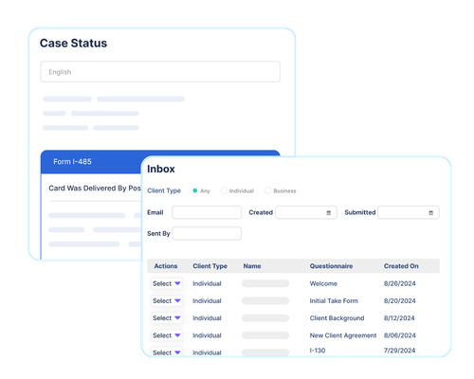
Task: Open Select dropdown for I-130 row
Action: [167, 352]
